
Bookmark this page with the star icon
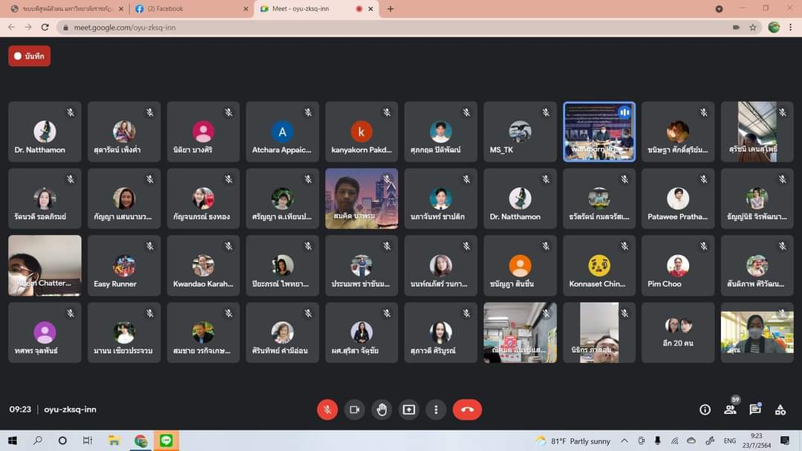753,27
